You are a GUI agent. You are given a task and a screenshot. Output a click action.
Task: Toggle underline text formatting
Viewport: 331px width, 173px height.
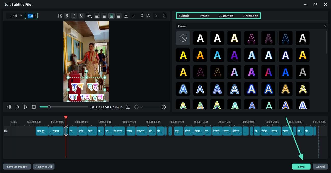point(81,16)
